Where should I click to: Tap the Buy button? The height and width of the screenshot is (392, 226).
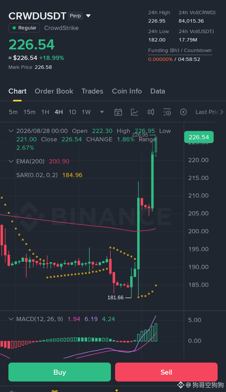60,372
